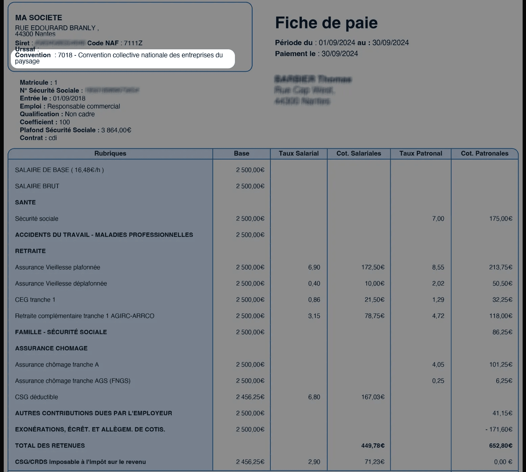This screenshot has width=526, height=472.
Task: Select the "Code NAF : 7111Z" text
Action: 115,43
